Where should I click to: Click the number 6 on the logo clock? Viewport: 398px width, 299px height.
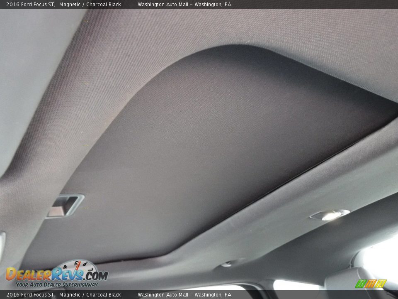point(85,264)
